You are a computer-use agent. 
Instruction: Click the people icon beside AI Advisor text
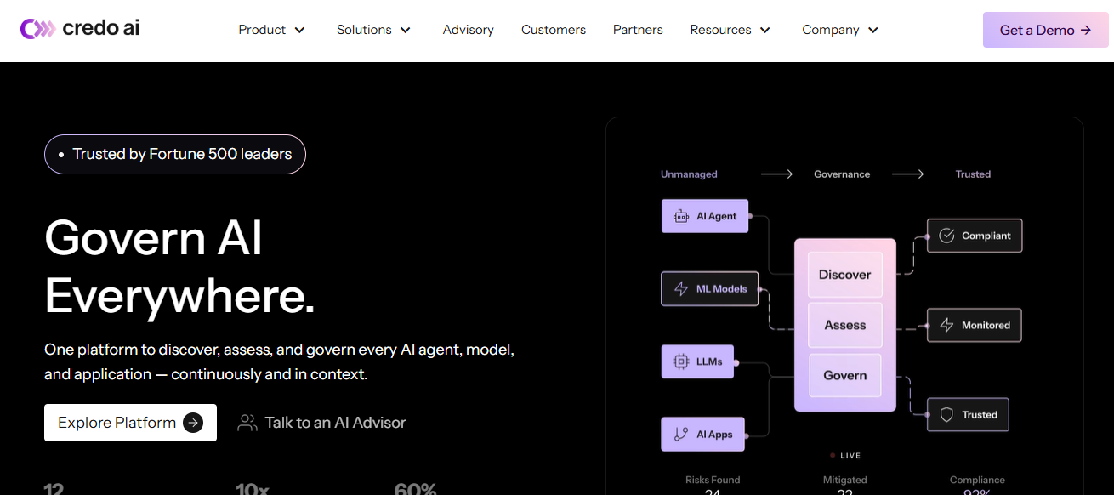(247, 422)
